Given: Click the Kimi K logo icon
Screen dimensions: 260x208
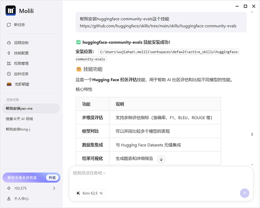Looking at the screenshot, I should click(x=78, y=193).
